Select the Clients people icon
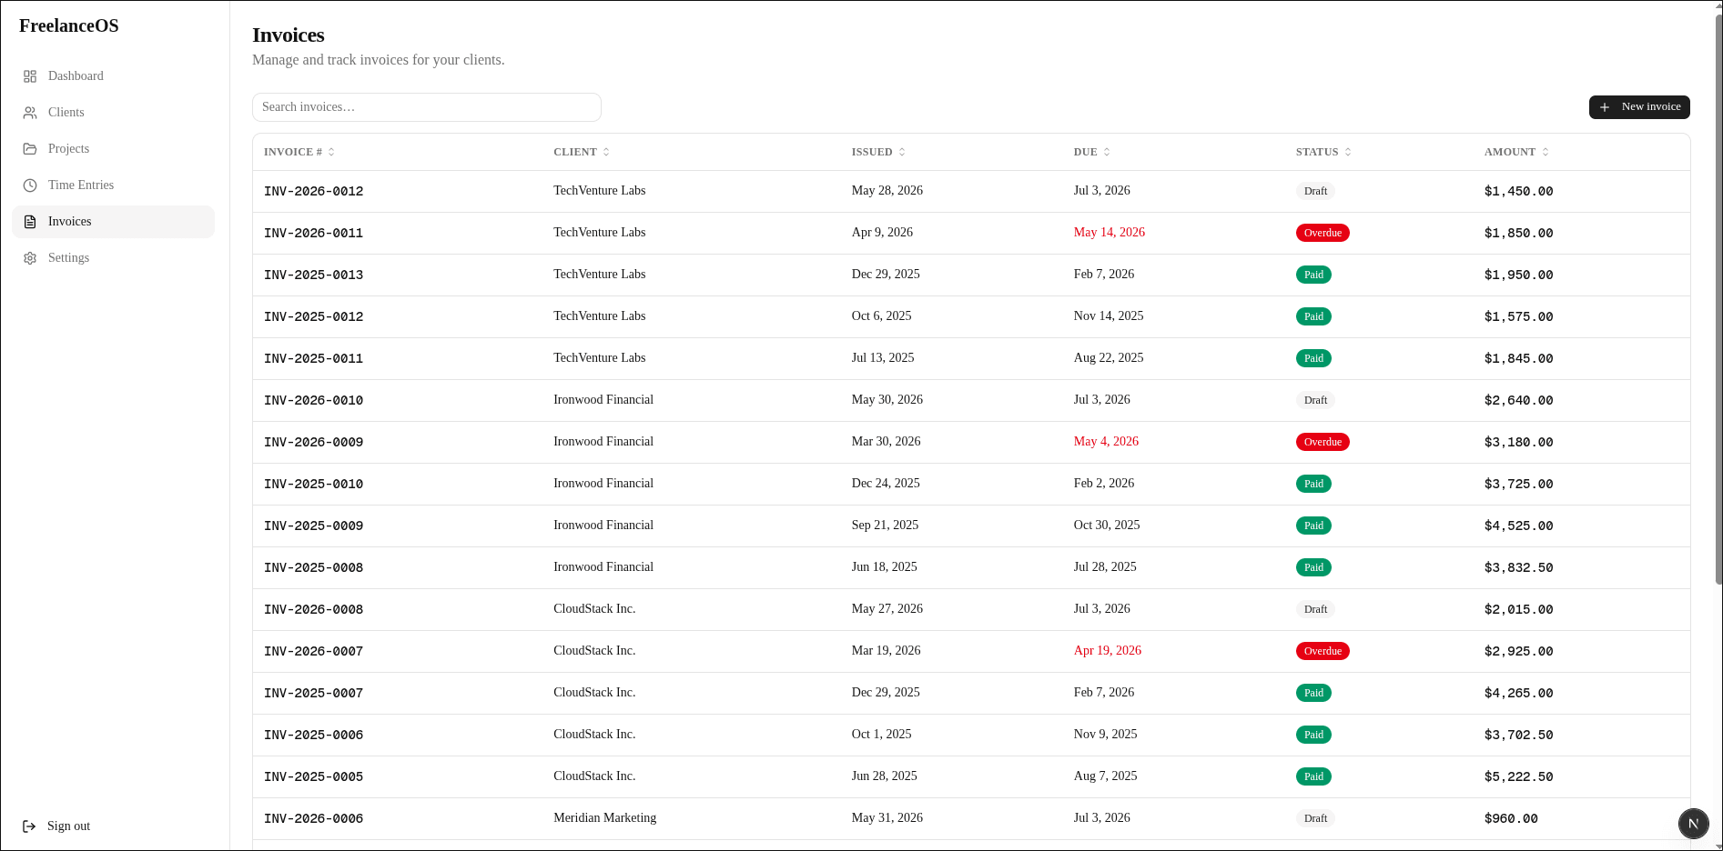This screenshot has width=1723, height=851. pos(30,113)
